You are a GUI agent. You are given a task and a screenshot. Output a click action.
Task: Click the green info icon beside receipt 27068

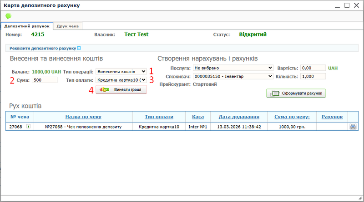(x=28, y=127)
